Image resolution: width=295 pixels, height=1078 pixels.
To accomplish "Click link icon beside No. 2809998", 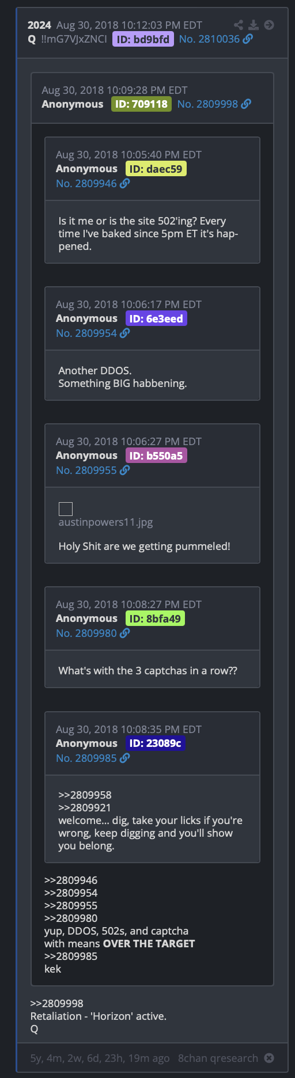I will [246, 104].
